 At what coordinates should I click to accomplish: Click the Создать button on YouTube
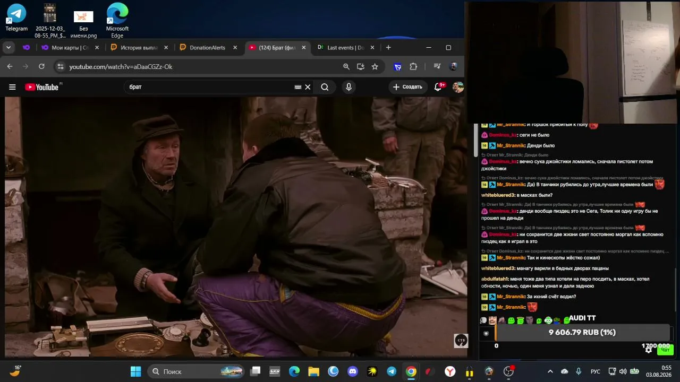coord(407,87)
